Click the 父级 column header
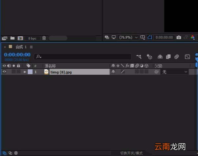The image size is (198, 156). (x=159, y=66)
